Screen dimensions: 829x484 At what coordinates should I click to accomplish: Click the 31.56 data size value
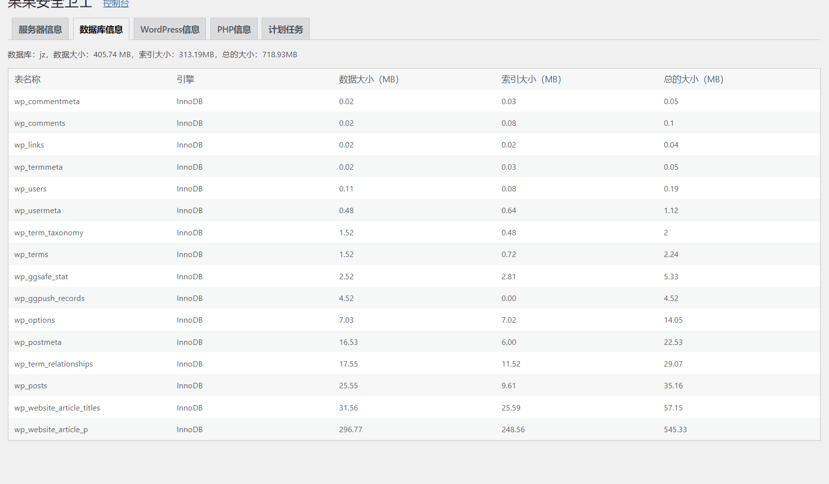point(349,408)
